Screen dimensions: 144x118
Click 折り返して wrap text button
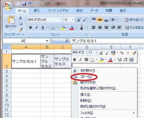(134, 20)
